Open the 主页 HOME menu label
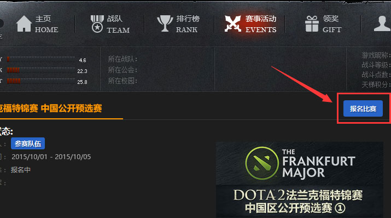Screen dimensions: 391x218 46,24
